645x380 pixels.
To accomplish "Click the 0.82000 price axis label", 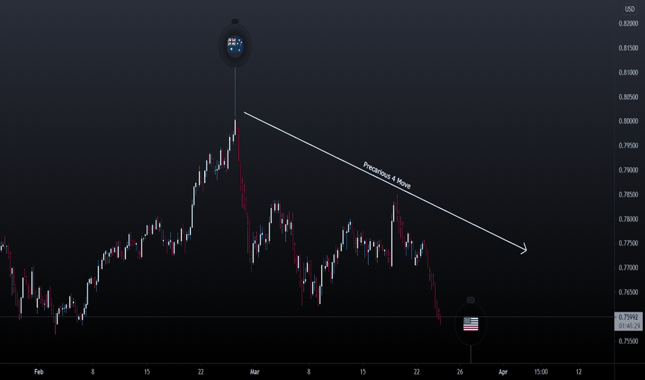I will coord(628,23).
